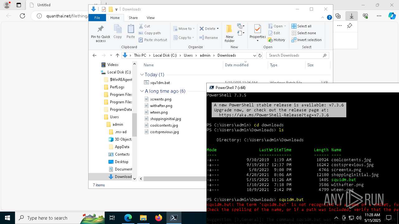Image resolution: width=399 pixels, height=224 pixels.
Task: Click the file list horizontal scrollbar
Action: (175, 179)
